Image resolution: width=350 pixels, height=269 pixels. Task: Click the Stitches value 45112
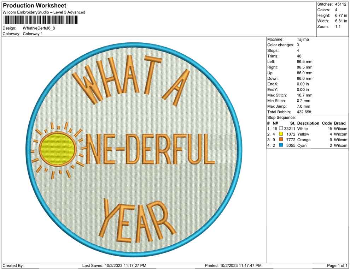click(x=341, y=4)
